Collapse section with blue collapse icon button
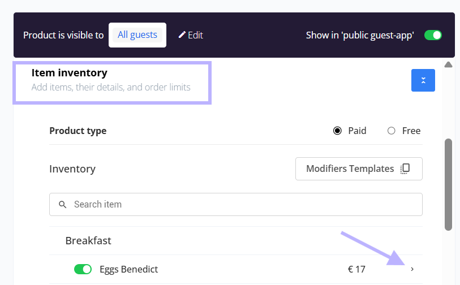 pos(423,80)
